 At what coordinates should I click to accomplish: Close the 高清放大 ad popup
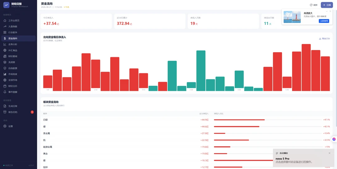coord(330,11)
